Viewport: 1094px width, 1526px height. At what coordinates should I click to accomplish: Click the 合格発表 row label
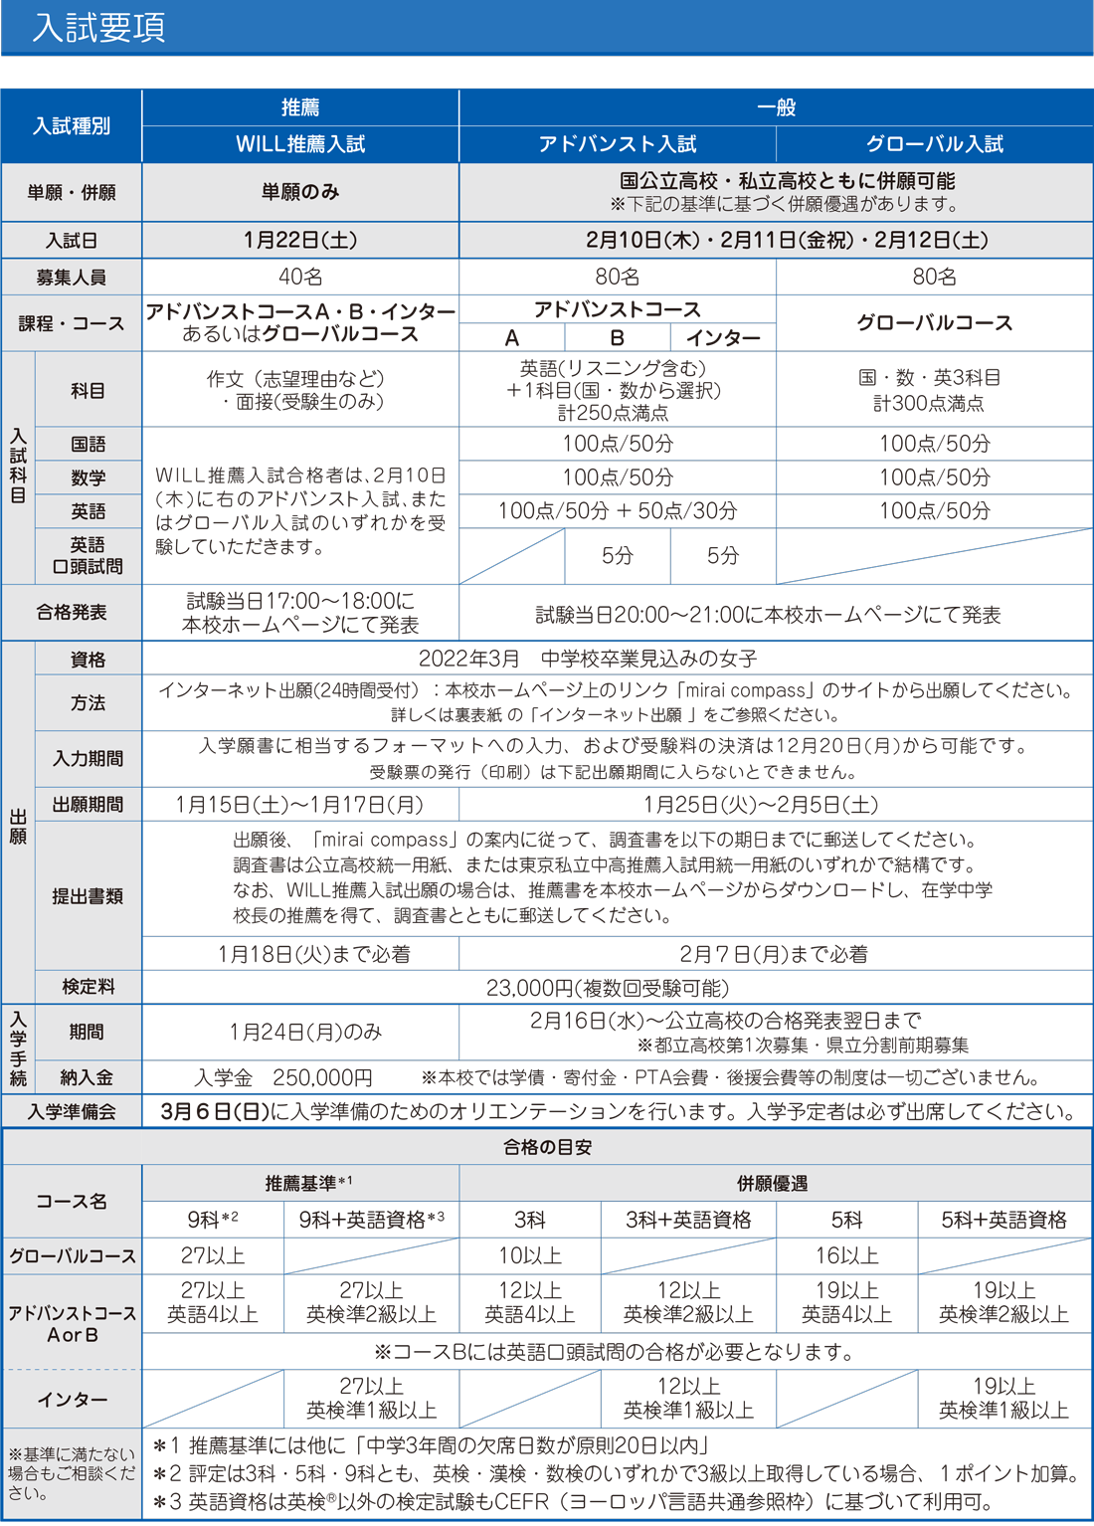pyautogui.click(x=72, y=613)
